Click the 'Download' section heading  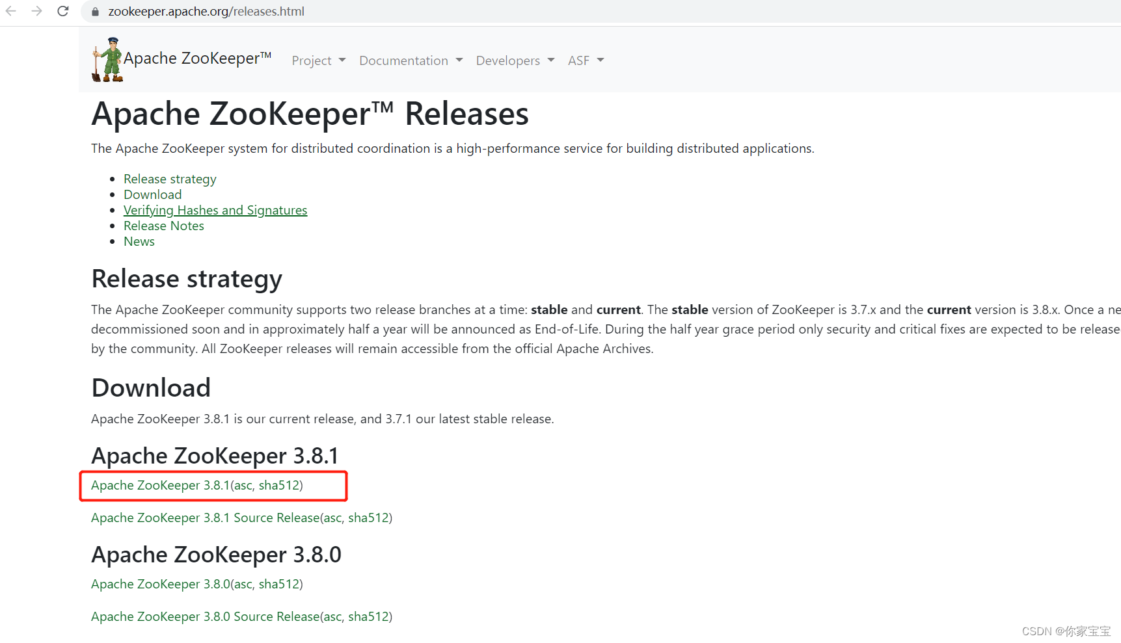point(151,387)
